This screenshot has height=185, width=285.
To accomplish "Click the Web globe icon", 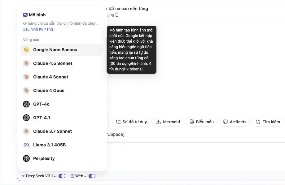I will (72, 176).
